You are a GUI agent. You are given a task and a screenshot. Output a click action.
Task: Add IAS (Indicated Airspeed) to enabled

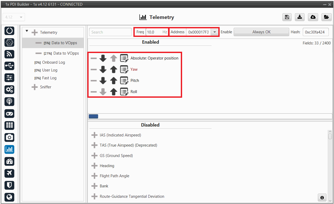[94, 135]
